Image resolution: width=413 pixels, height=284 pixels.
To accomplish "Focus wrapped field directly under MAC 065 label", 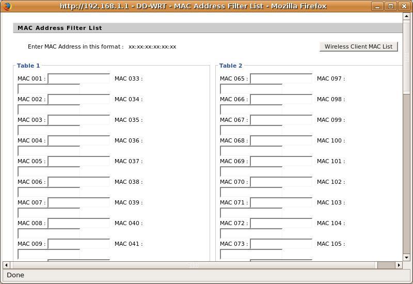I will coord(251,89).
